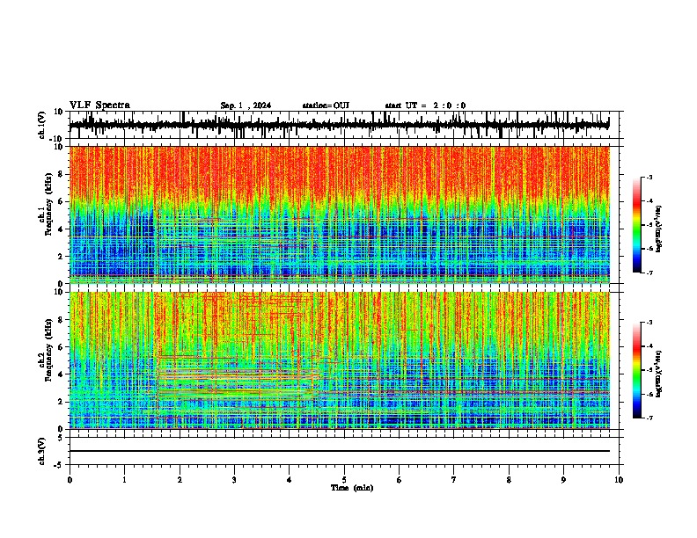Click the "-7" label on ch.1 color bar
Image resolution: width=697 pixels, height=538 pixels.
tap(649, 273)
